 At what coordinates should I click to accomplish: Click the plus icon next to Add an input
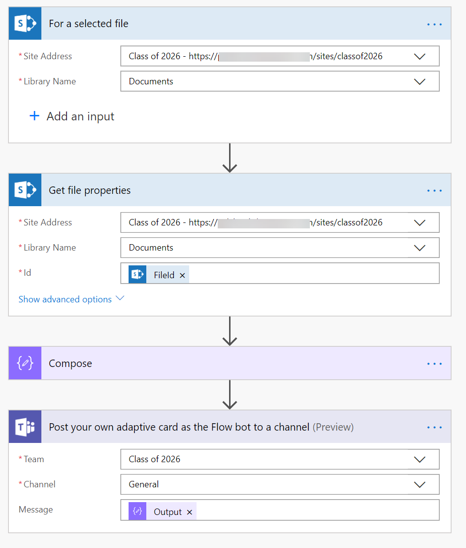(34, 116)
